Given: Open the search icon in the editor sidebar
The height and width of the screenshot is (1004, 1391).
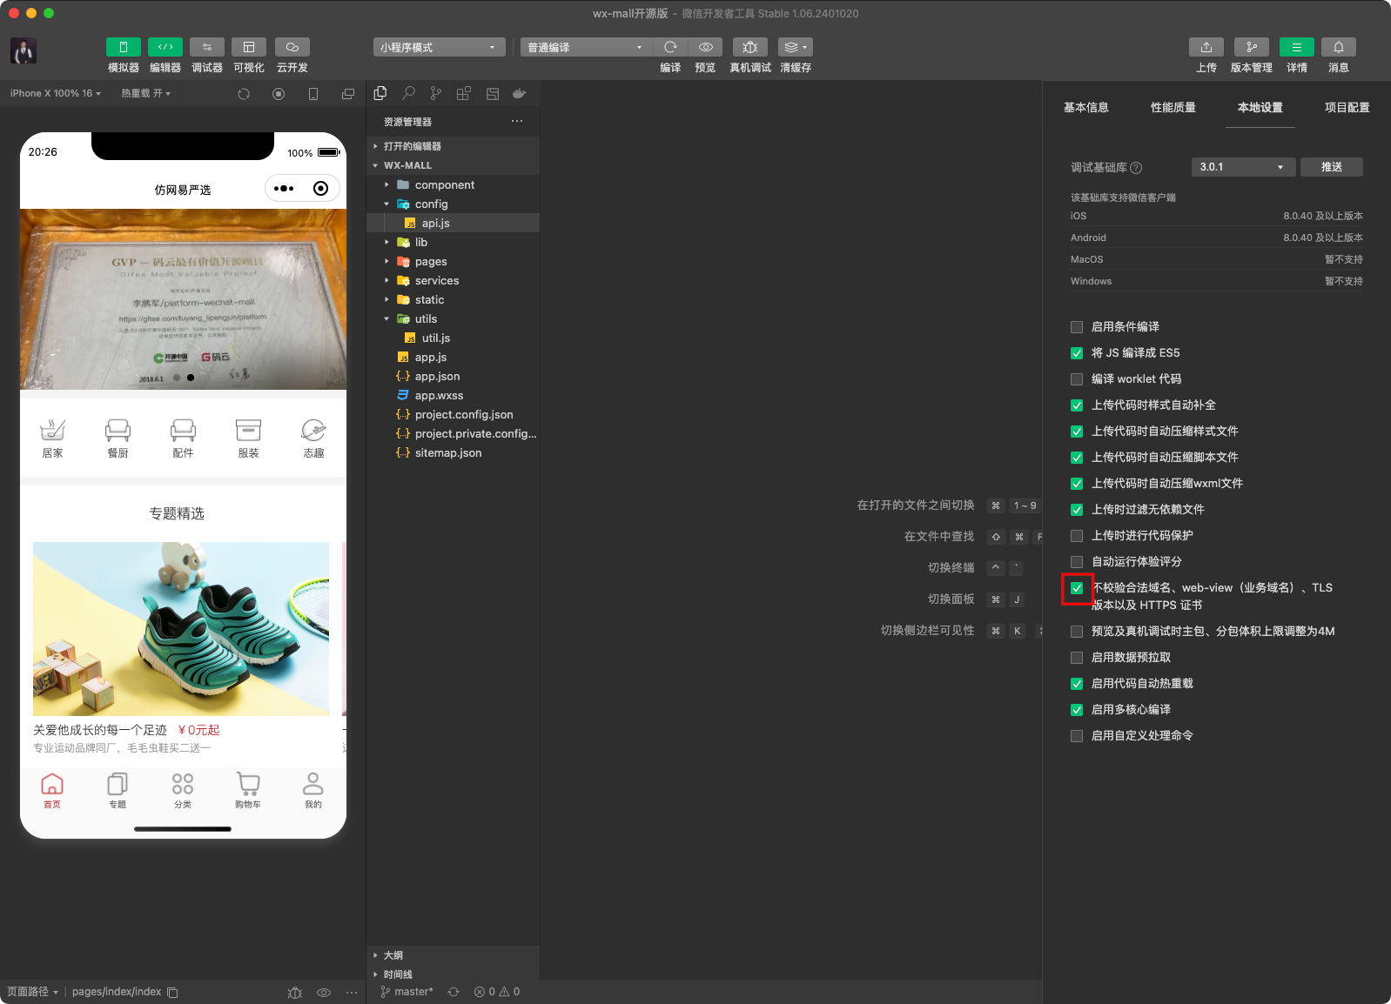Looking at the screenshot, I should [x=408, y=93].
